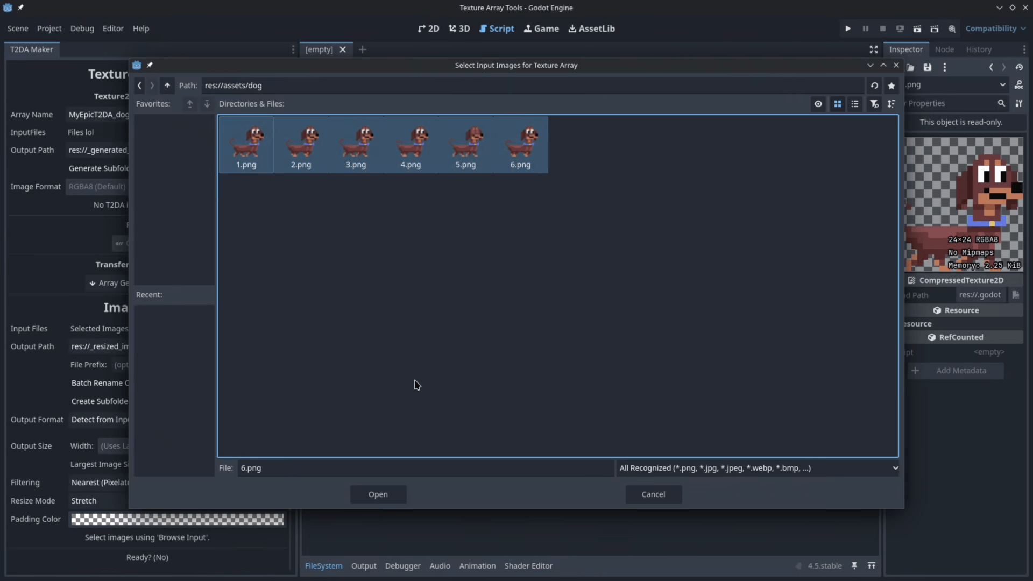Pause the running scene
This screenshot has height=581, width=1033.
coord(866,28)
